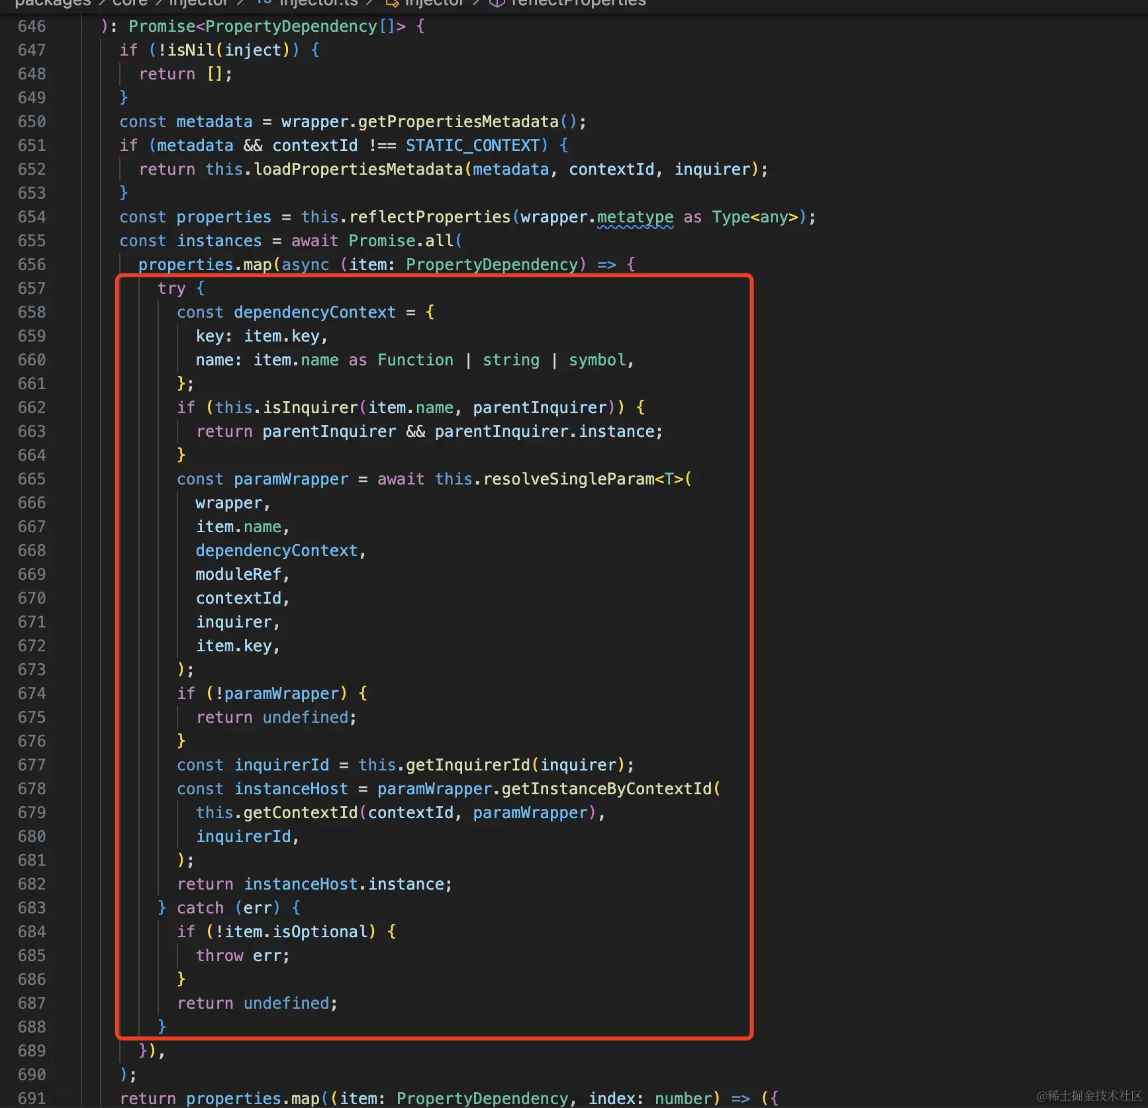Viewport: 1148px width, 1108px height.
Task: Click 'undefined' on line 687
Action: click(286, 1003)
